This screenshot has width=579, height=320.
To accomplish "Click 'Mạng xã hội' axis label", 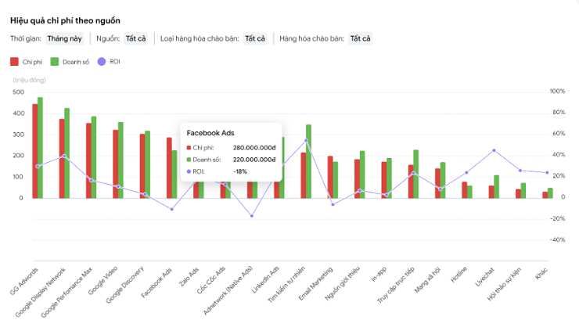I will 427,280.
